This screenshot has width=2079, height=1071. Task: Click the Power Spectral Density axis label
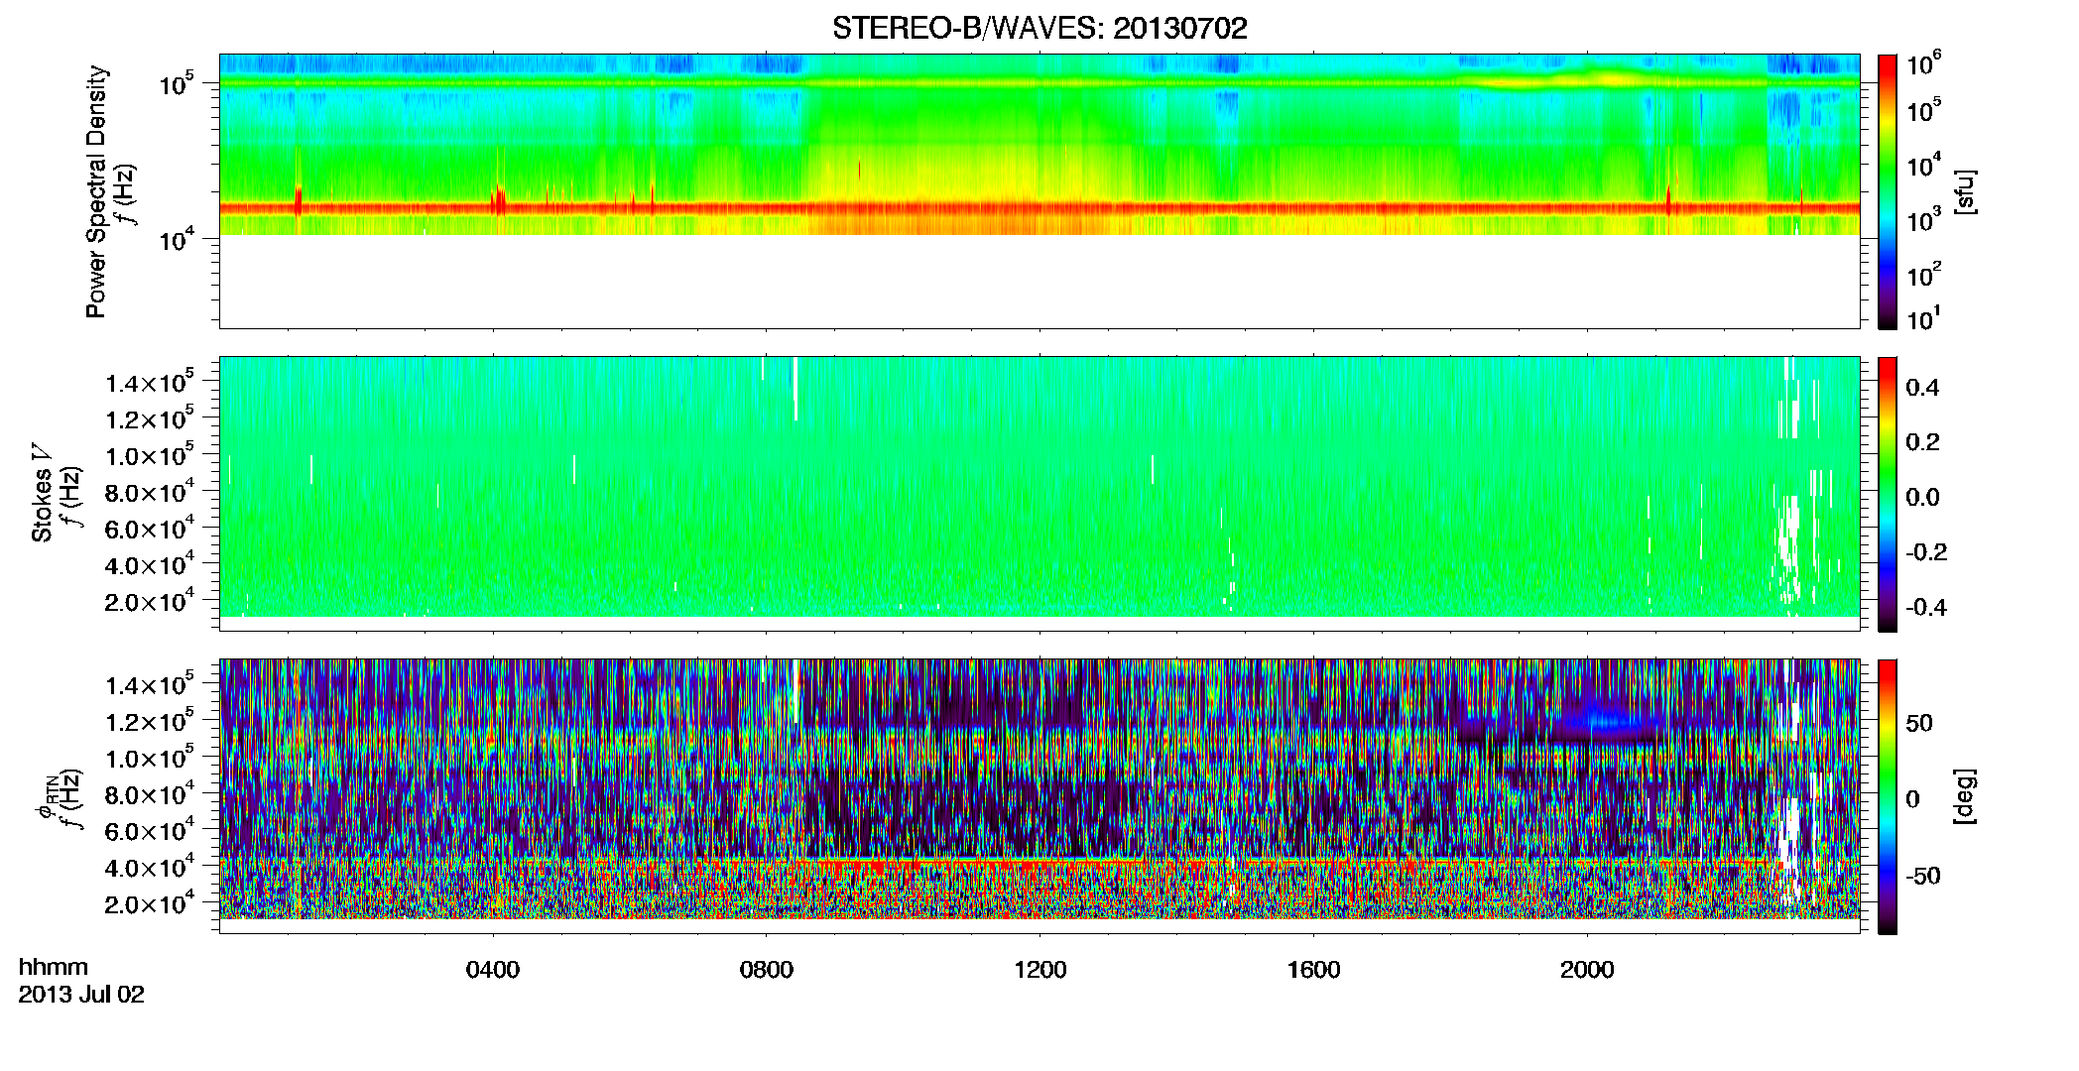tap(96, 191)
